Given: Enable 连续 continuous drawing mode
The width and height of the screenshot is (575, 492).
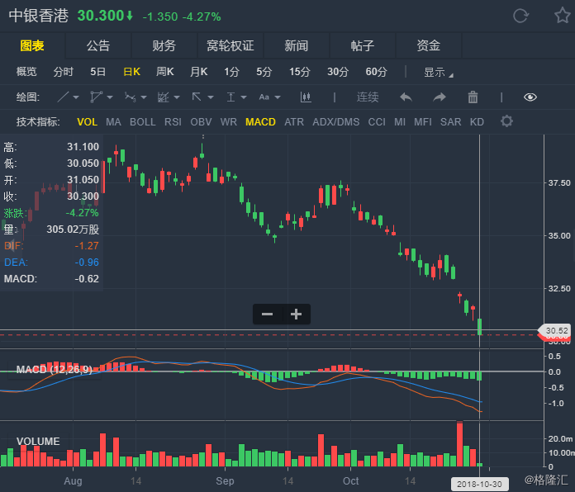Looking at the screenshot, I should point(368,97).
